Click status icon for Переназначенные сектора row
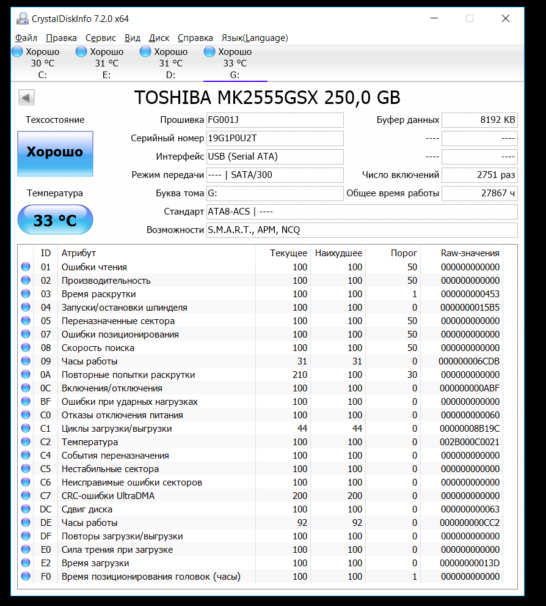Viewport: 546px width, 606px height. 26,321
